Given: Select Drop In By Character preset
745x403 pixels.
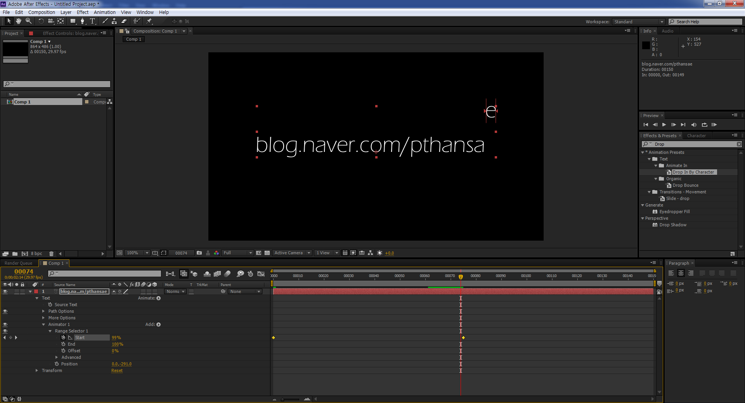Looking at the screenshot, I should (x=693, y=172).
